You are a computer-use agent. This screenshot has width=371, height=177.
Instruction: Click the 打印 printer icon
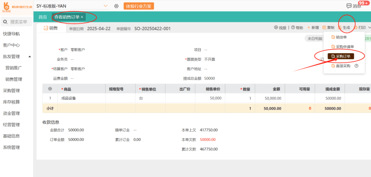click(x=356, y=28)
